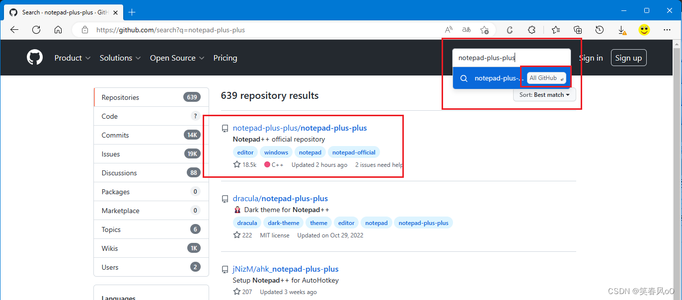The image size is (682, 300).
Task: Select the Topics filter
Action: pyautogui.click(x=151, y=229)
